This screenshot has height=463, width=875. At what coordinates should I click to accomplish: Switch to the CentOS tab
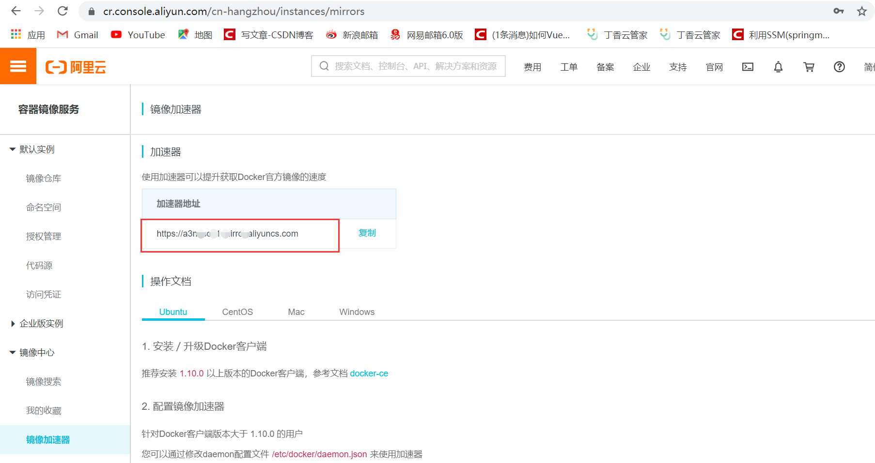coord(237,312)
